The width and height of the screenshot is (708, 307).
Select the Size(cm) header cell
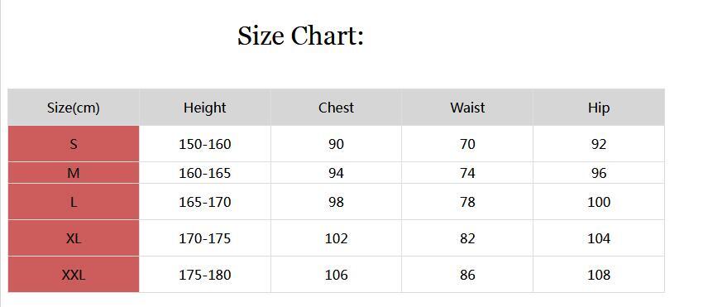[74, 108]
